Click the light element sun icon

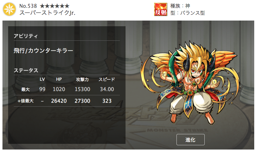pyautogui.click(x=9, y=9)
